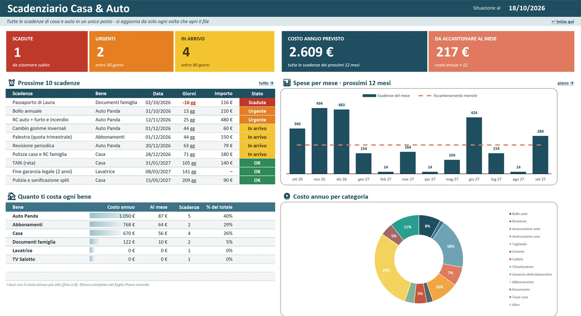Viewport: 581px width, 316px height.
Task: Click the 'Urgente' status for Bollo annuale
Action: point(257,111)
